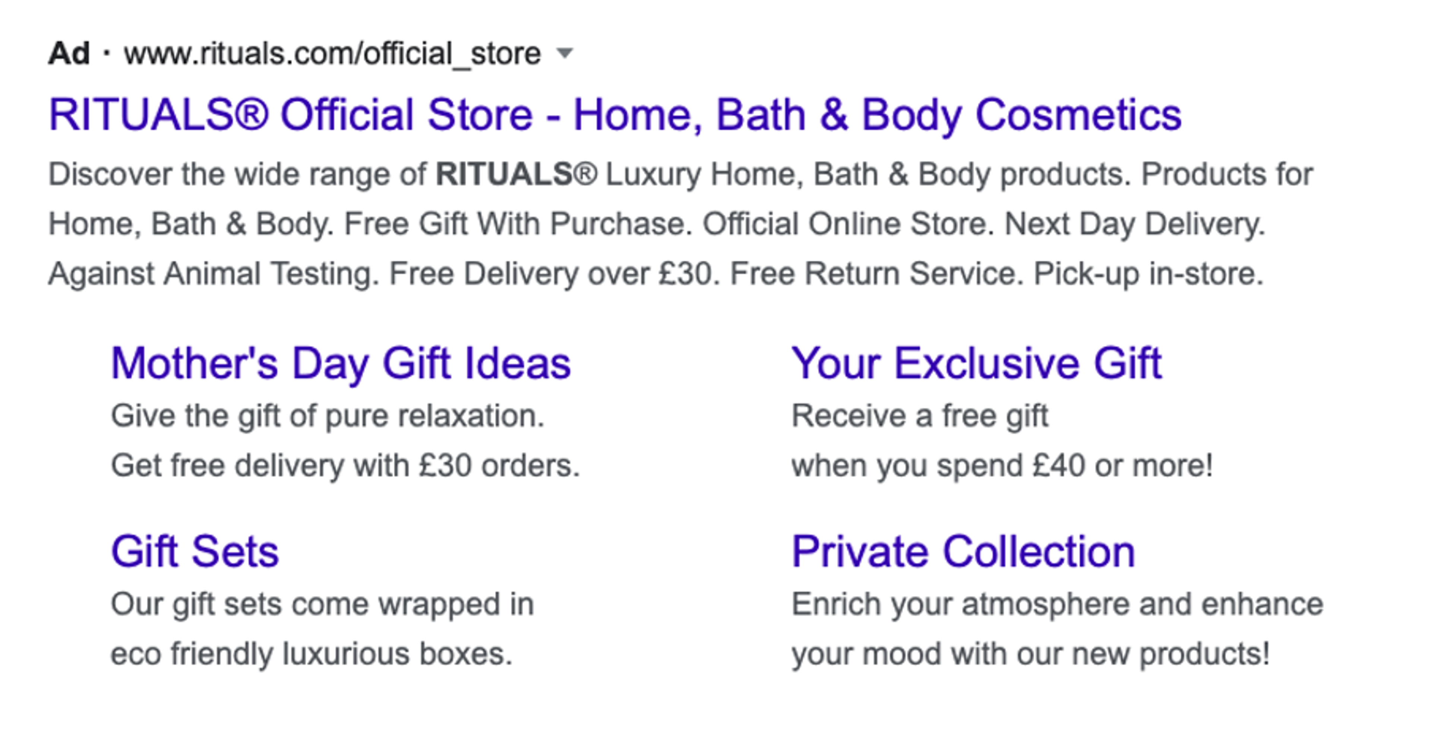Click the eco friendly gift sets heading
Image resolution: width=1431 pixels, height=737 pixels.
[195, 551]
